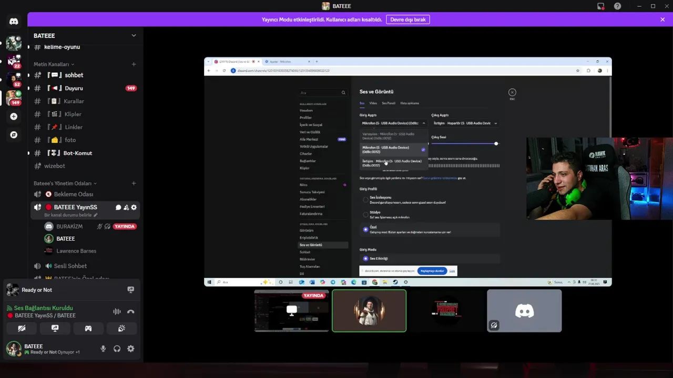Click Ara search field in streamed settings

(x=323, y=92)
